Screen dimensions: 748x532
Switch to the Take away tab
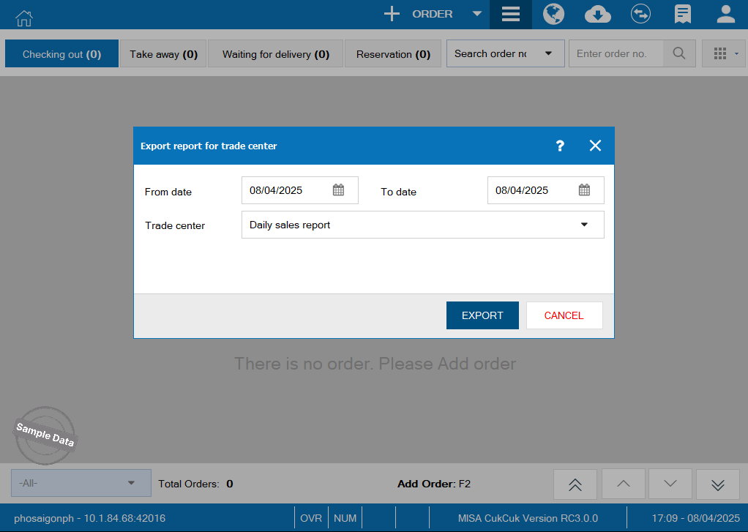163,54
